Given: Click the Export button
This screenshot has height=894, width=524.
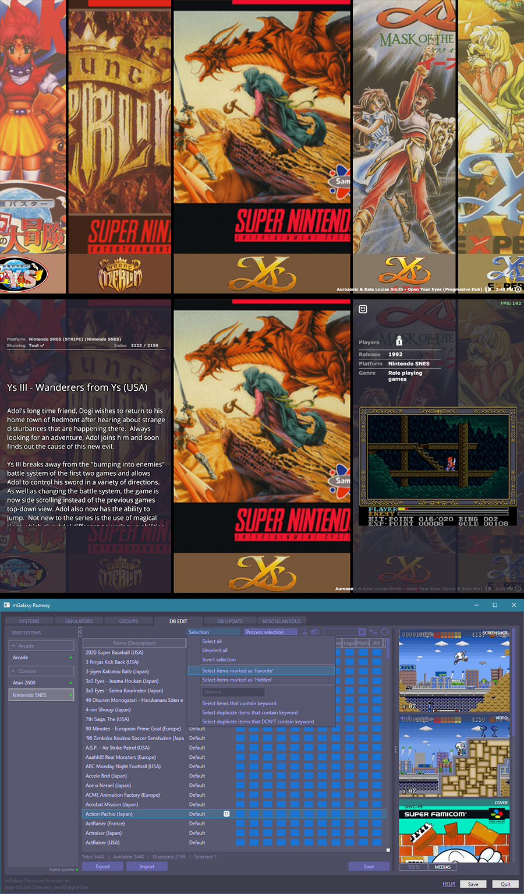Looking at the screenshot, I should [x=102, y=867].
